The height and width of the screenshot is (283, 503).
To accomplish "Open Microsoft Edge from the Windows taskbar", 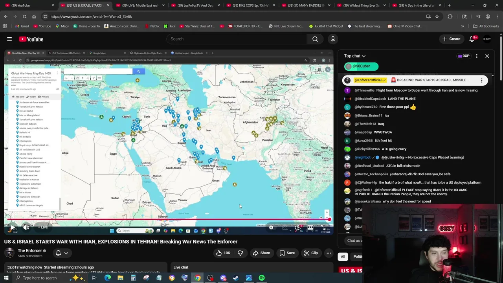I will 107,278.
